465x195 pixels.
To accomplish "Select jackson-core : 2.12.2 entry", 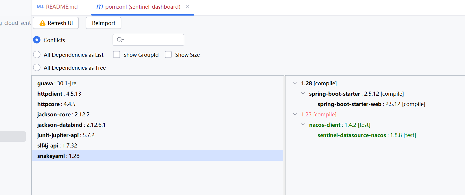I will coord(158,114).
